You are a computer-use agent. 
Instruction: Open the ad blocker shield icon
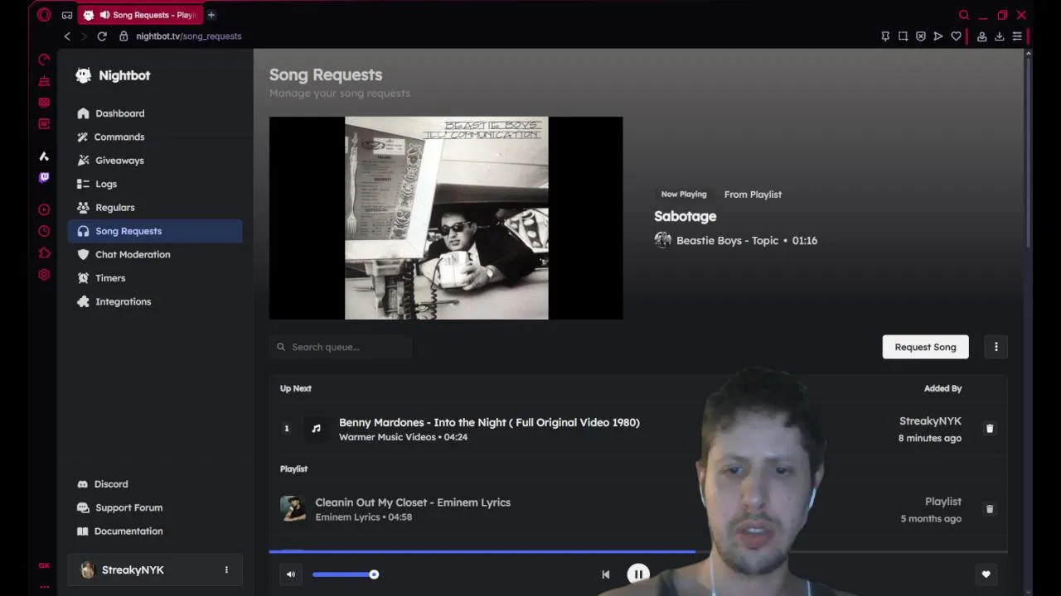point(920,36)
